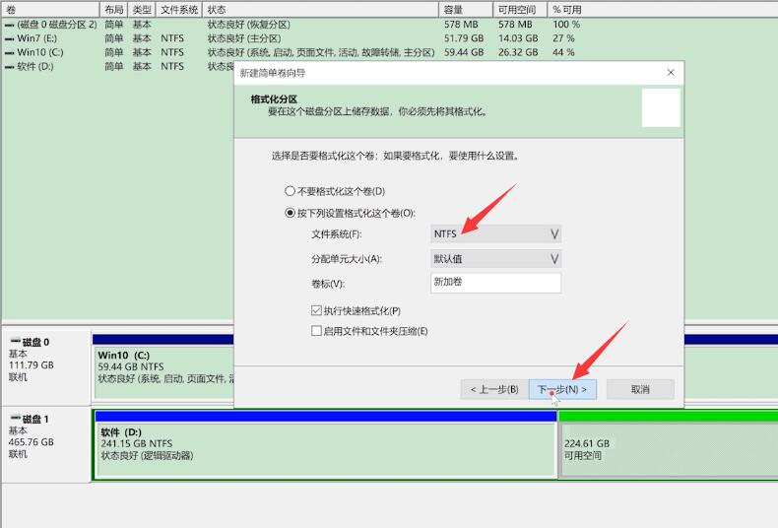Click the 100 % available cell
Screen dimensions: 778x528
[x=566, y=25]
